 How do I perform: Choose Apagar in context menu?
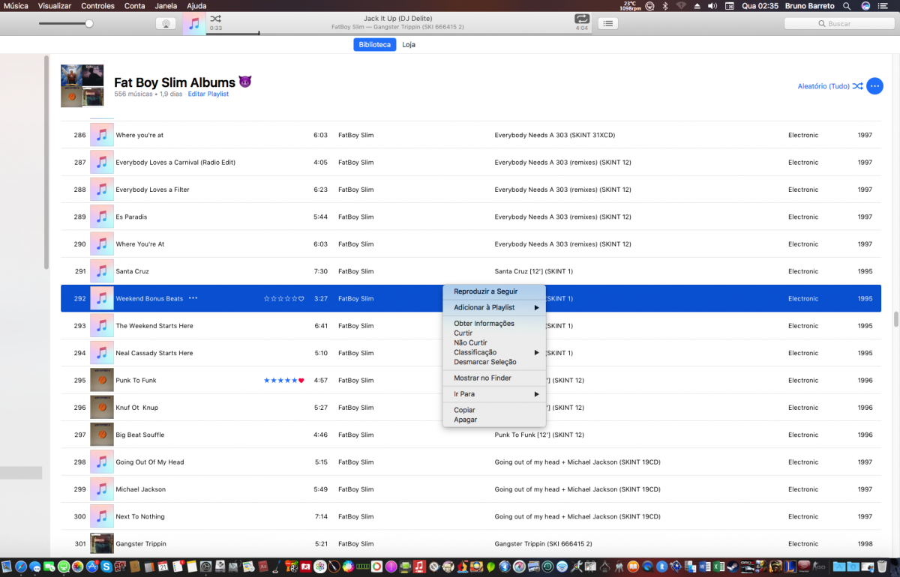[x=494, y=420]
